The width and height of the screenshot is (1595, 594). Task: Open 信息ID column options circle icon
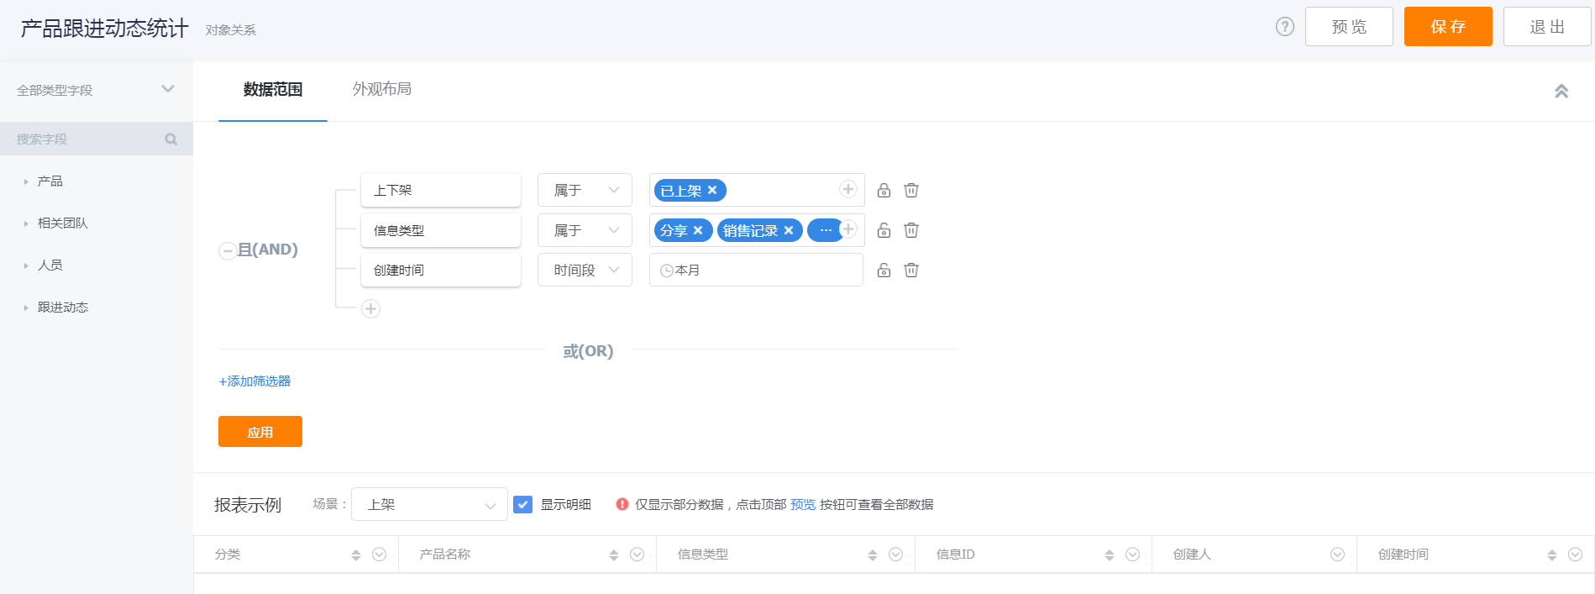tap(1132, 555)
